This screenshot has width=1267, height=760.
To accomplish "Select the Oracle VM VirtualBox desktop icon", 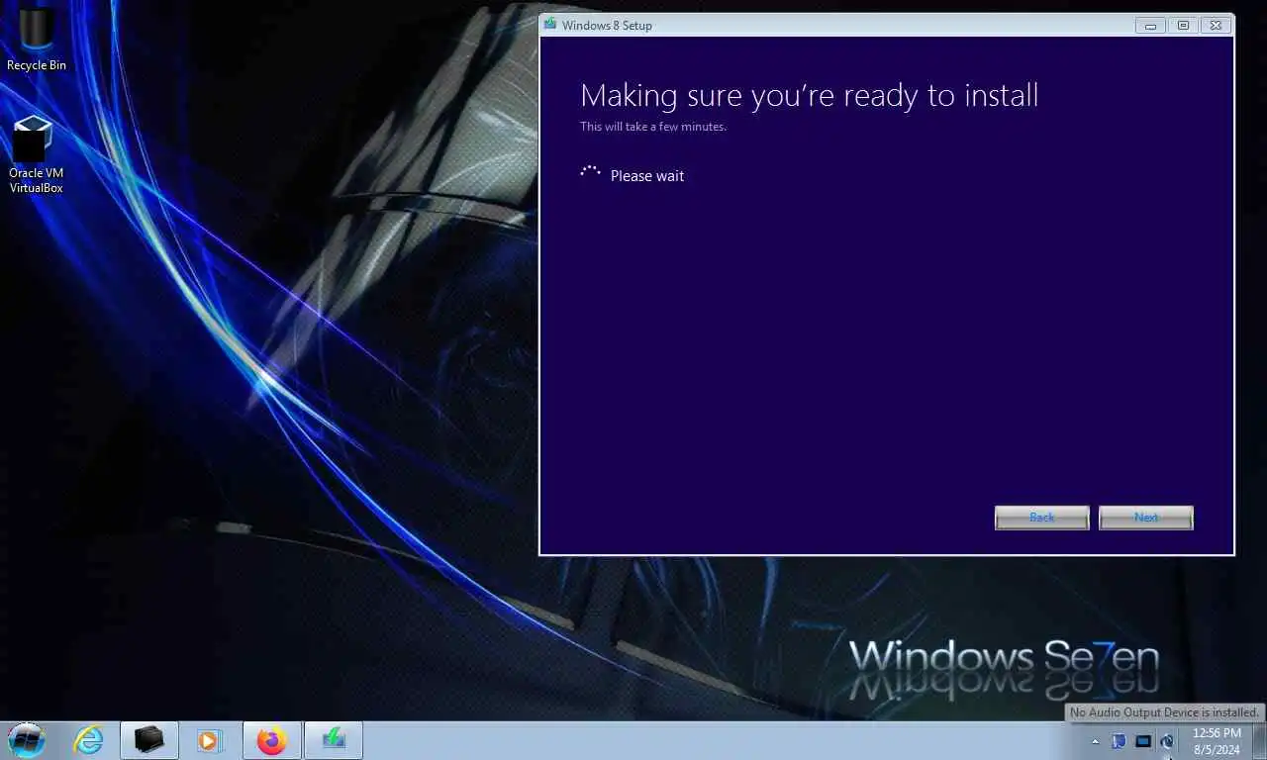I will (x=37, y=153).
